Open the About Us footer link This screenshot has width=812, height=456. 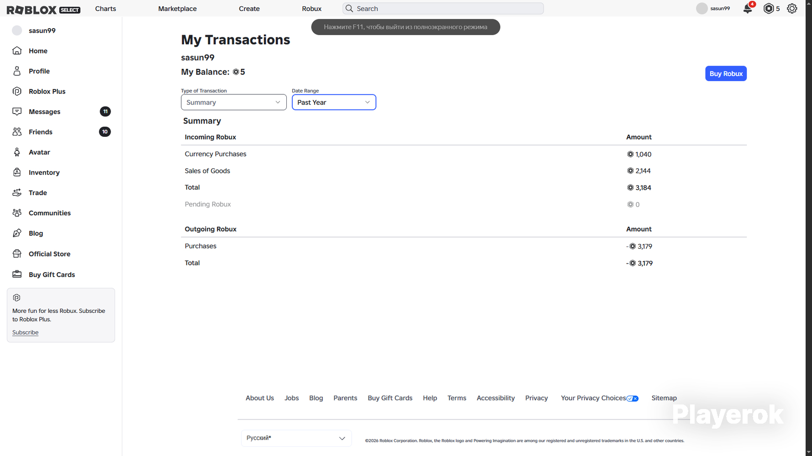pyautogui.click(x=260, y=398)
